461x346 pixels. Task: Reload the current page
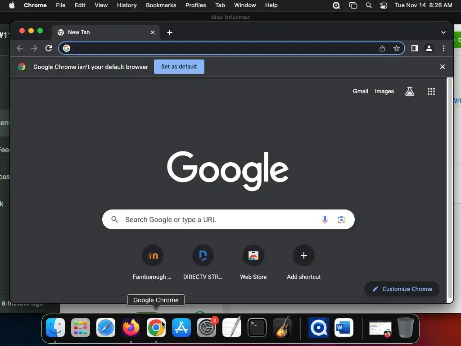[49, 48]
